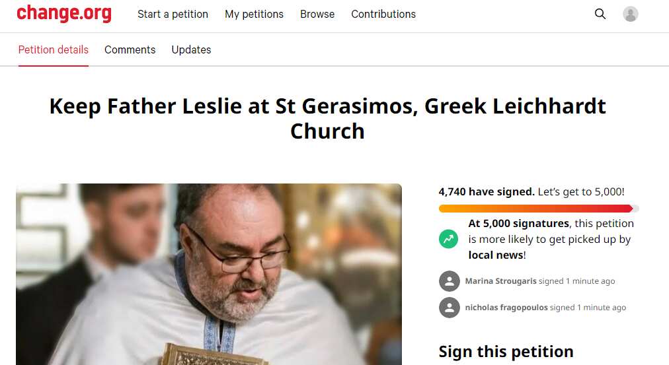Go to My petitions

tap(254, 14)
